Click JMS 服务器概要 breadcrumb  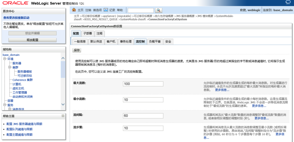coord(185,16)
